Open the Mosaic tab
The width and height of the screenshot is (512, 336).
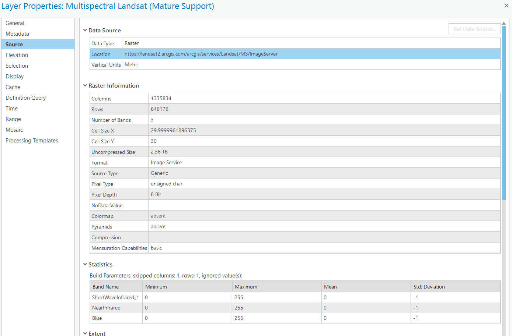(14, 130)
